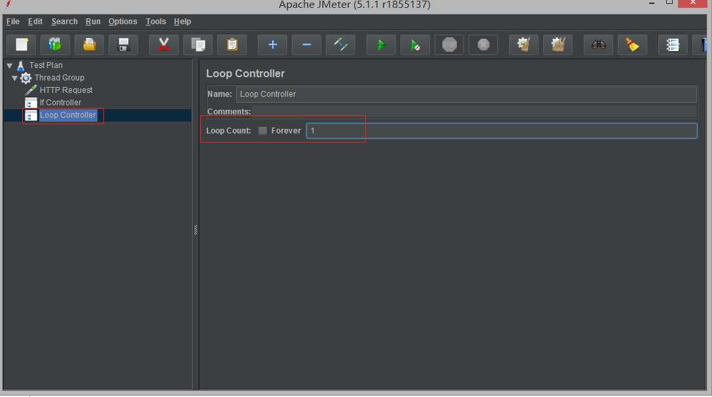The height and width of the screenshot is (397, 712).
Task: Select Loop Controller in the tree
Action: [x=67, y=115]
